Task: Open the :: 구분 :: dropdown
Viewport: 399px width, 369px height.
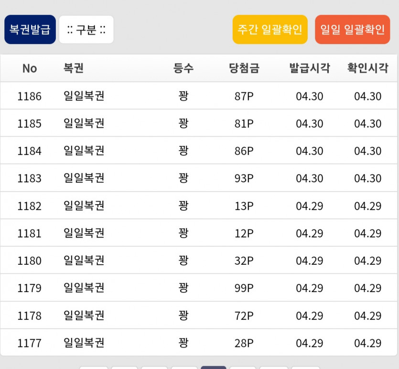Action: 86,30
